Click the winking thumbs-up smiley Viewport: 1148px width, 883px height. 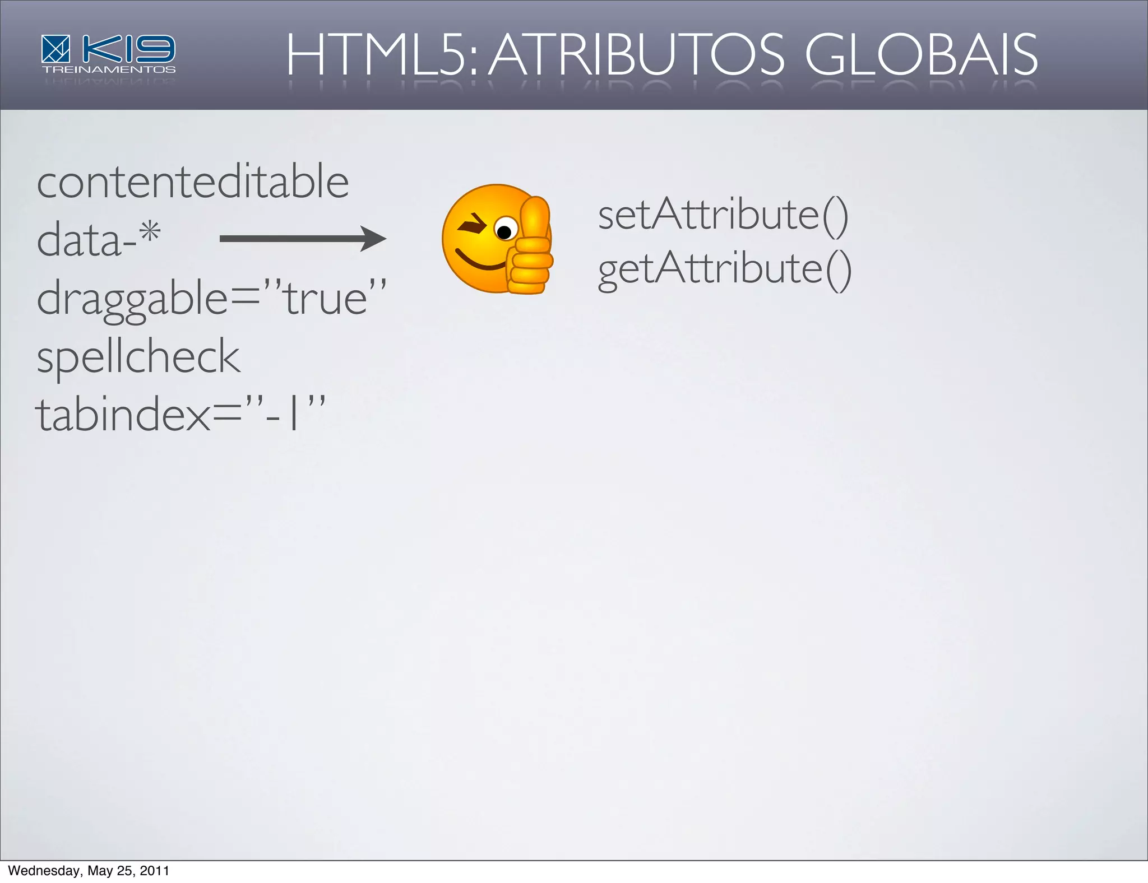point(498,239)
